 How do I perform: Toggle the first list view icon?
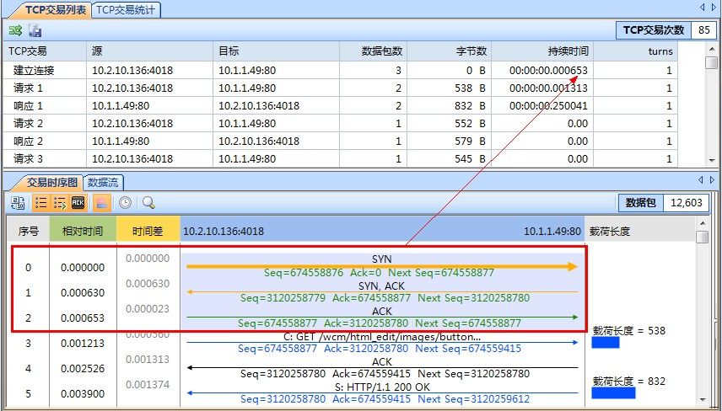click(40, 202)
